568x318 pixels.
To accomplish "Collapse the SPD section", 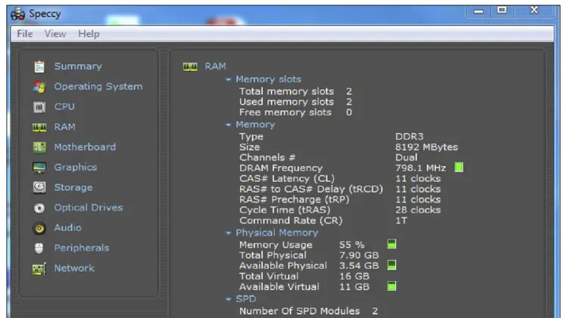I will (x=228, y=299).
